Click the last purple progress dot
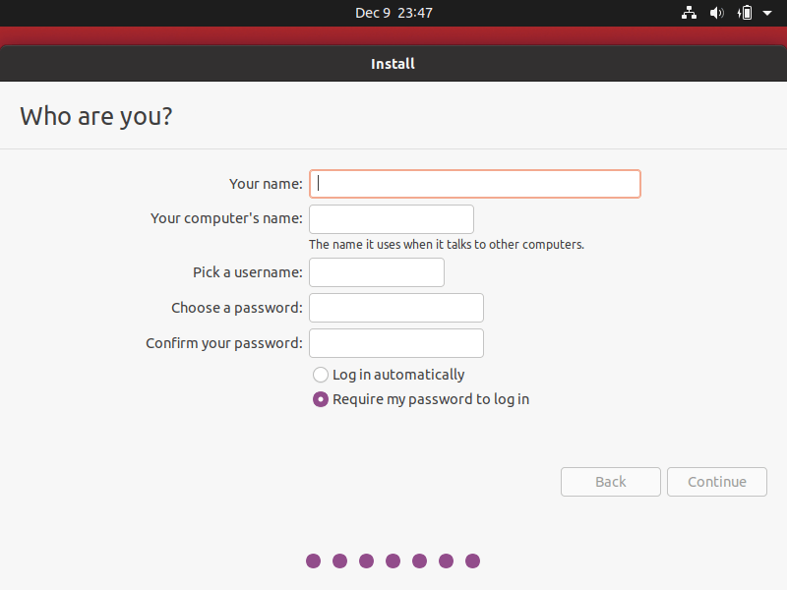Viewport: 787px width, 590px height. coord(473,560)
